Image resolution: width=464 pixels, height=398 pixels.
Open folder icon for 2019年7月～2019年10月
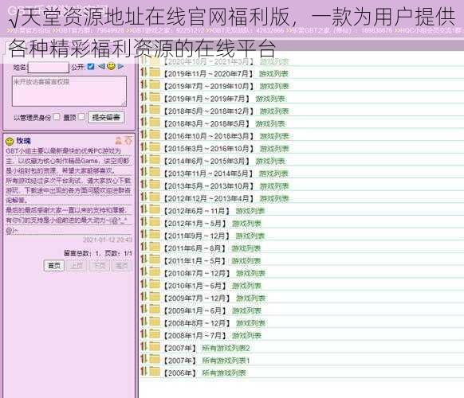pyautogui.click(x=155, y=85)
